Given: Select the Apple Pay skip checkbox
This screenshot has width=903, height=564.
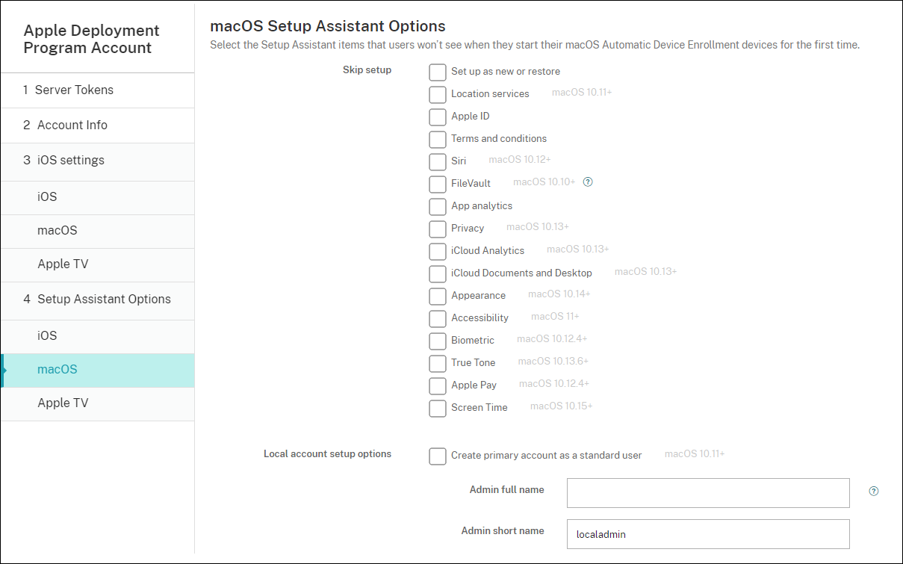Looking at the screenshot, I should click(438, 385).
